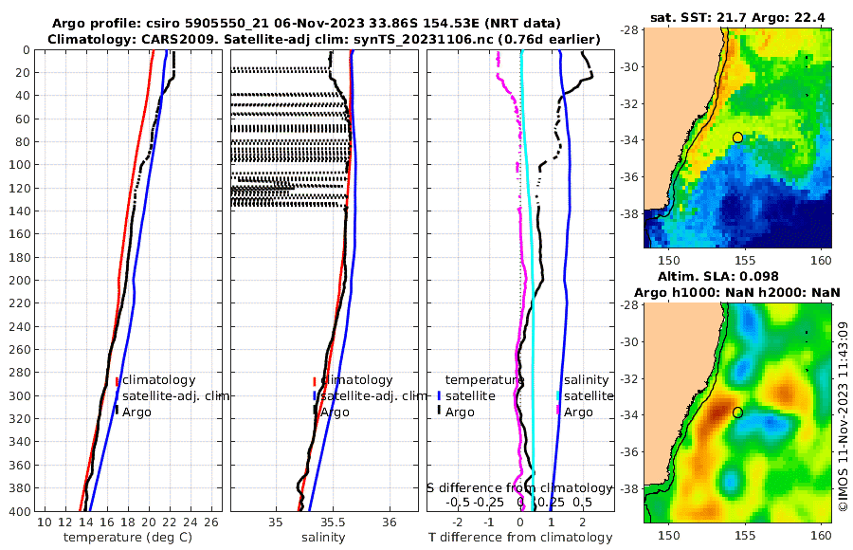Click latitude label -38 on SST map
Image resolution: width=853 pixels, height=550 pixels.
coord(629,213)
